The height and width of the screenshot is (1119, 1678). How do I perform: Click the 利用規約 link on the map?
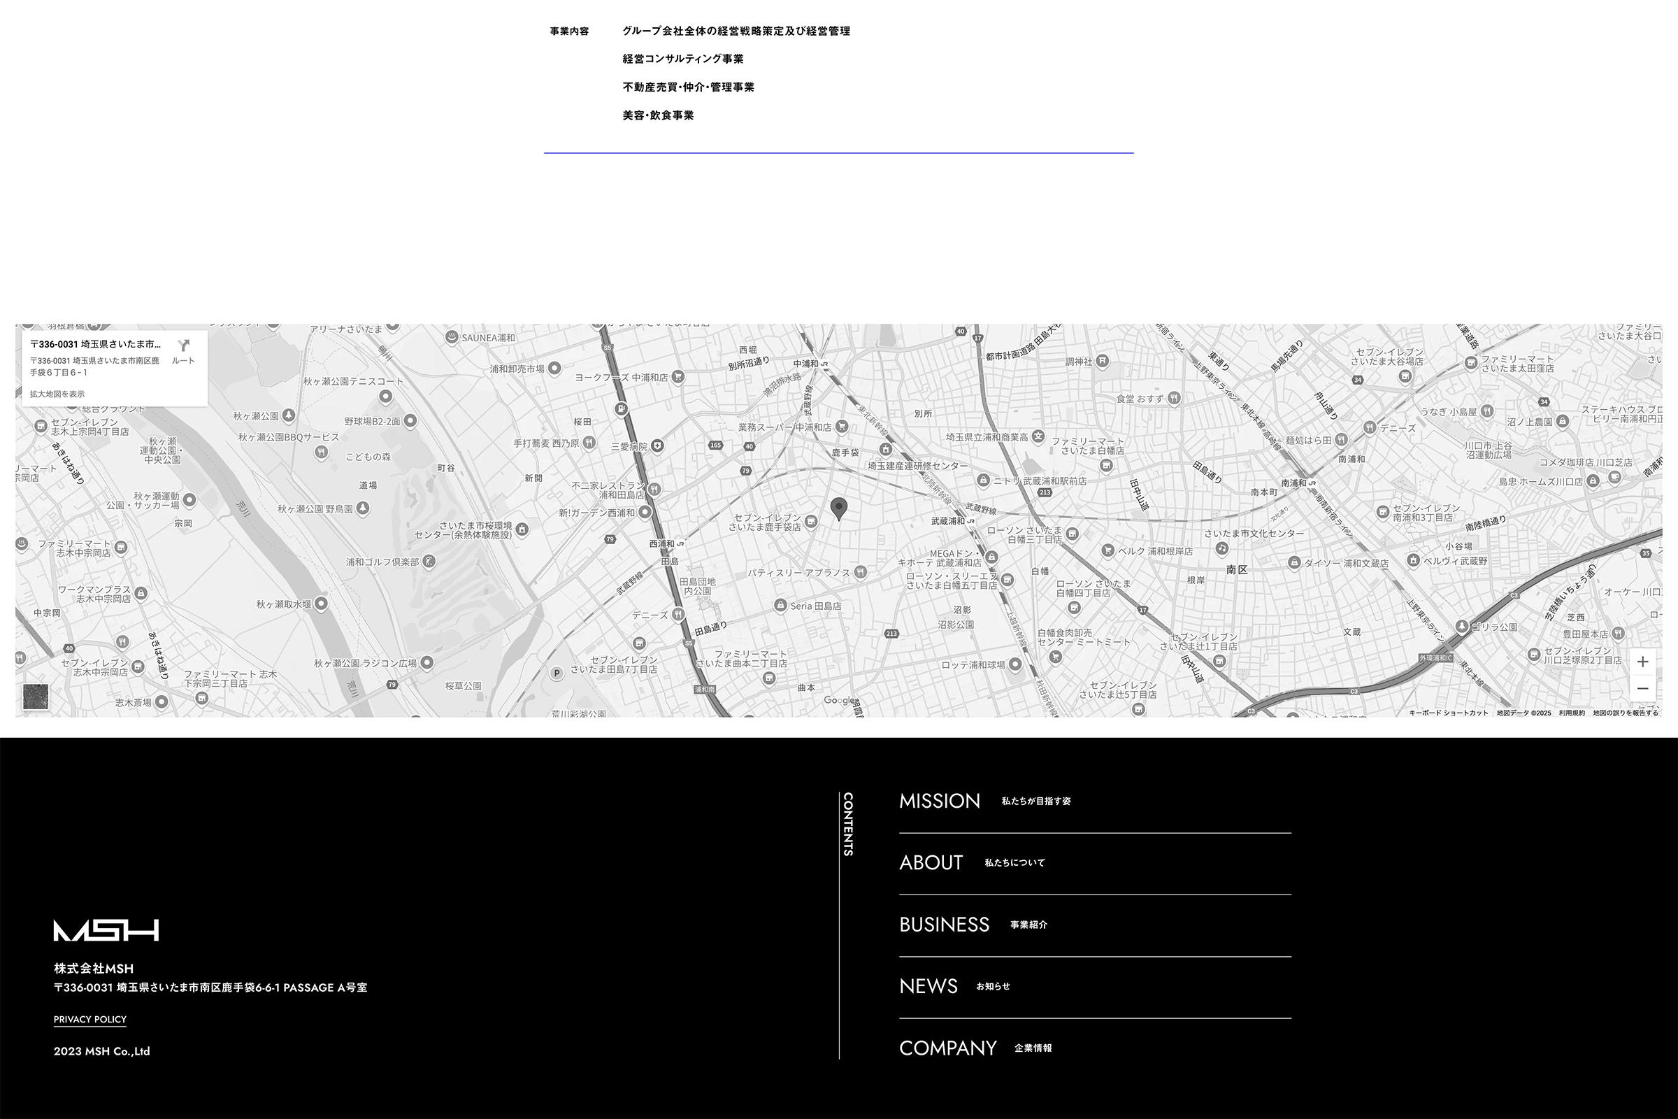pos(1572,713)
